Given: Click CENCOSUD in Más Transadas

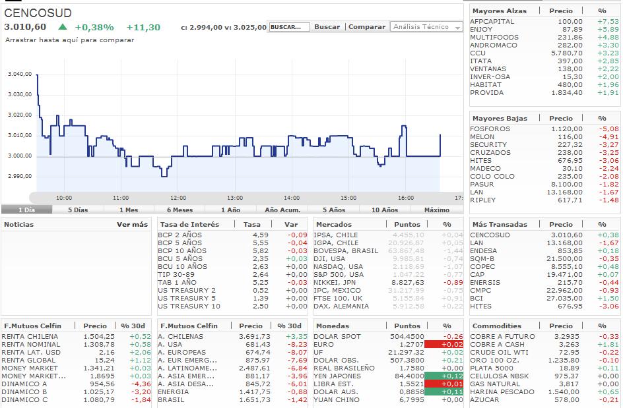Looking at the screenshot, I should tap(490, 235).
